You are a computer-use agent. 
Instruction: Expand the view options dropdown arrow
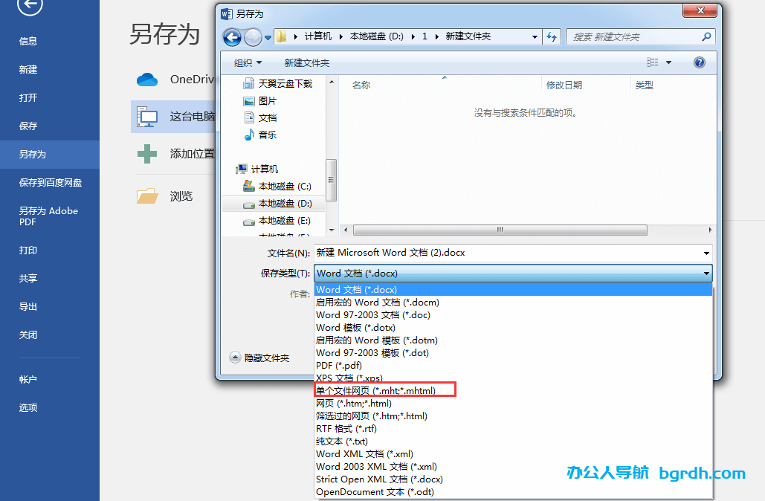click(x=669, y=62)
